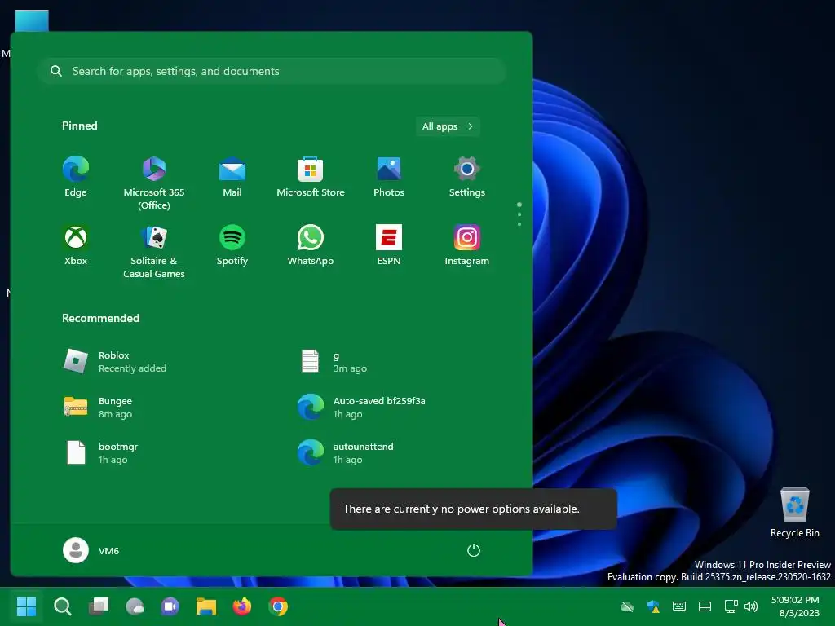Viewport: 835px width, 626px height.
Task: Click the Start menu search box
Action: (x=272, y=72)
